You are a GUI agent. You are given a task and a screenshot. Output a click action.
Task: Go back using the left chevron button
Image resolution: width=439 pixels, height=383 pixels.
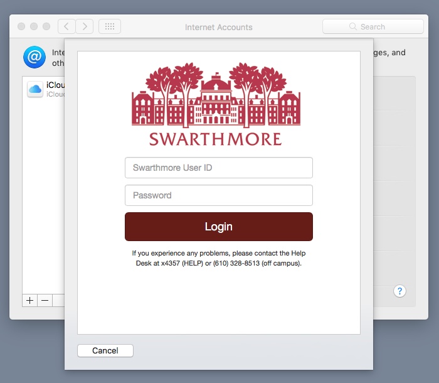pyautogui.click(x=66, y=26)
